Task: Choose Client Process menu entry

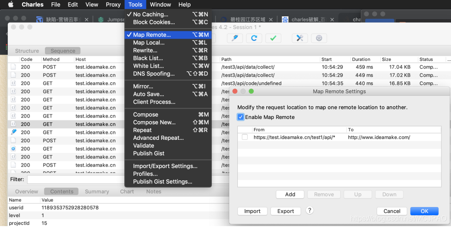Action: 168,102
